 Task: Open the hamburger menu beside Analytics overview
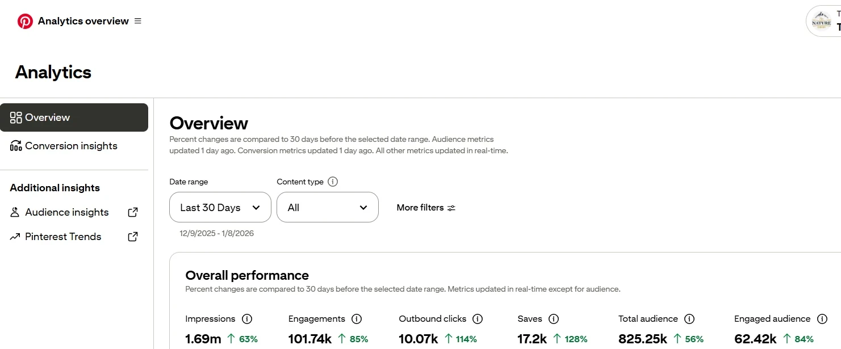click(138, 21)
